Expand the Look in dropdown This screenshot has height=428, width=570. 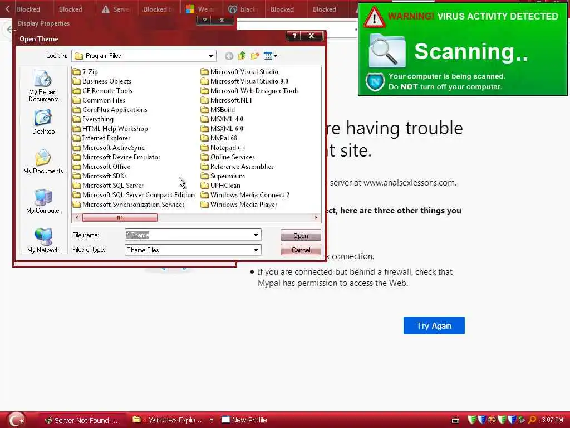tap(211, 56)
